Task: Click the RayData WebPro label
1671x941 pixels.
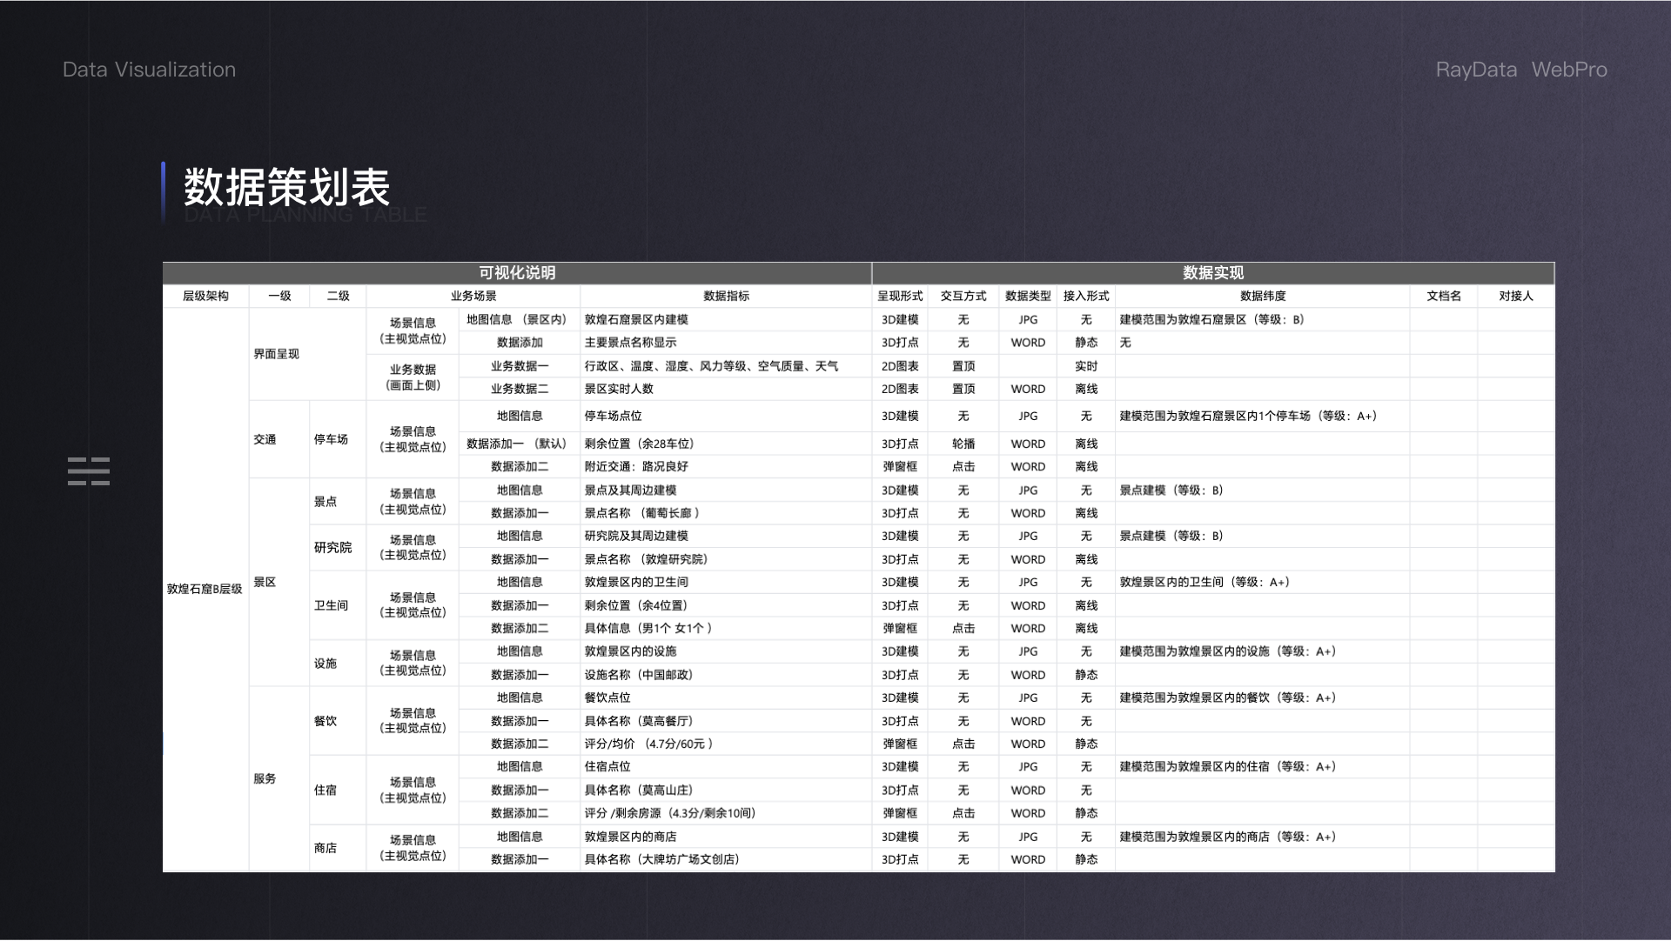Action: (1520, 70)
